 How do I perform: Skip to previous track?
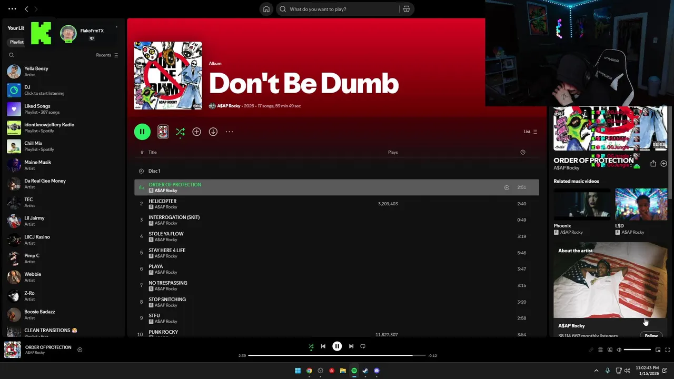(x=323, y=346)
